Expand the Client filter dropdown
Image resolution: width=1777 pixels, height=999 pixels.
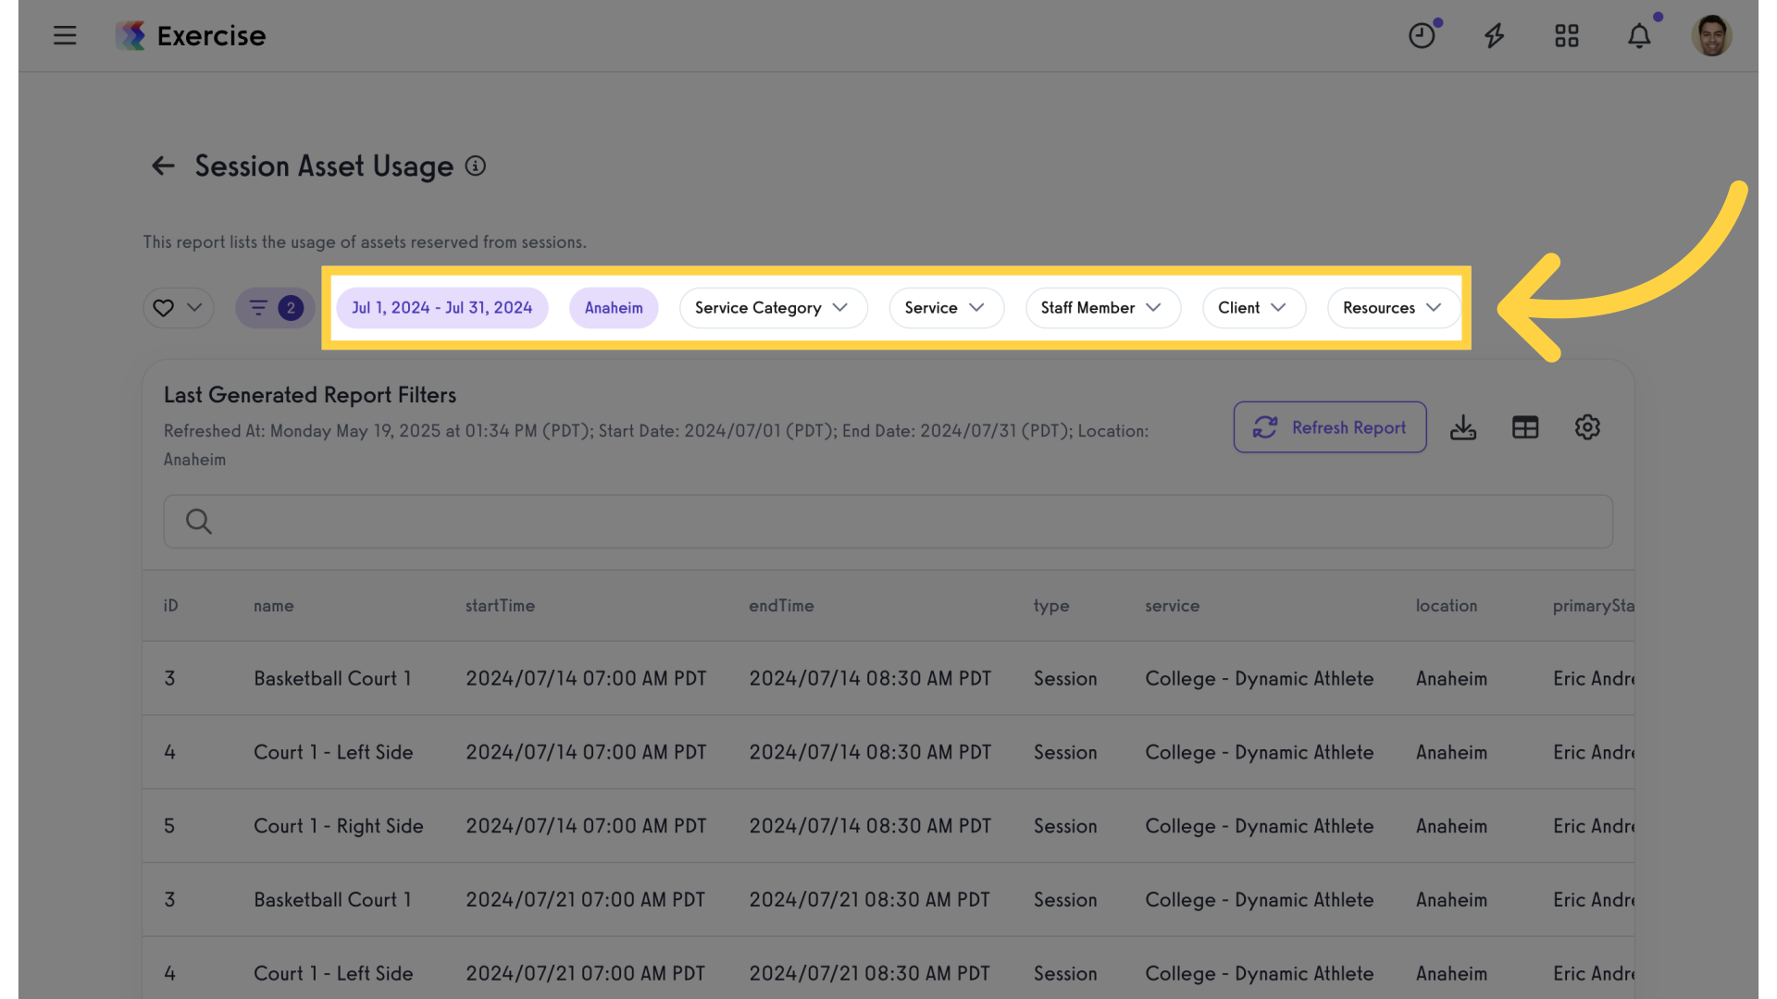point(1253,308)
